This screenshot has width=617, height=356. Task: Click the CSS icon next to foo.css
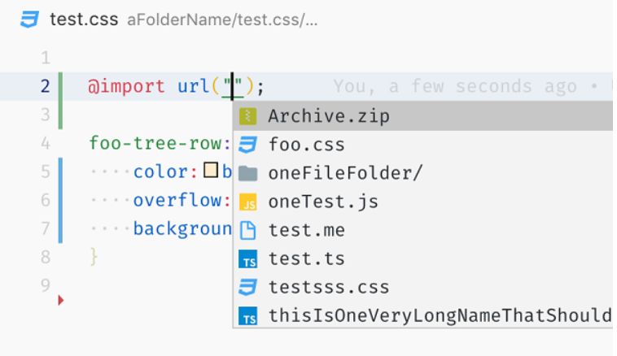[248, 145]
